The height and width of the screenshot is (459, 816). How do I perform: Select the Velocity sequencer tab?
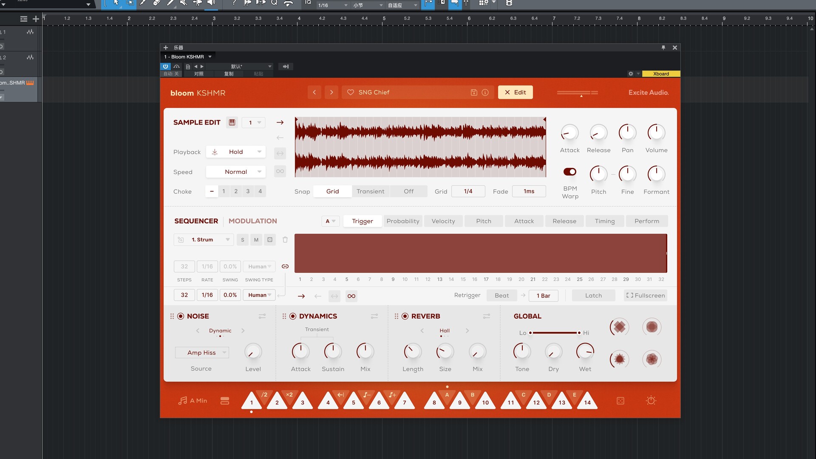tap(443, 221)
